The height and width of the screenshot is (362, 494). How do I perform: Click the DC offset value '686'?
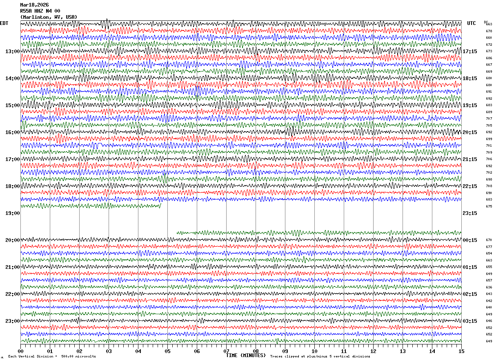pos(489,58)
